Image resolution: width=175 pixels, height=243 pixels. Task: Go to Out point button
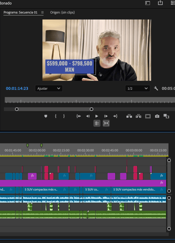point(115,116)
